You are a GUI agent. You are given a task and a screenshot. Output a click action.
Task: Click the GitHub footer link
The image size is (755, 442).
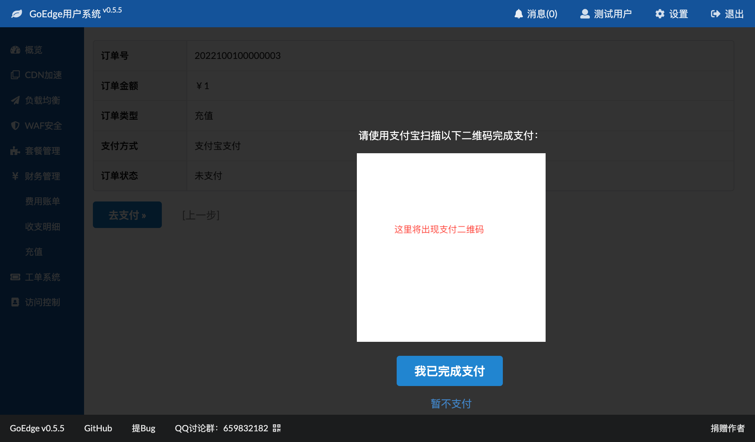(x=98, y=428)
